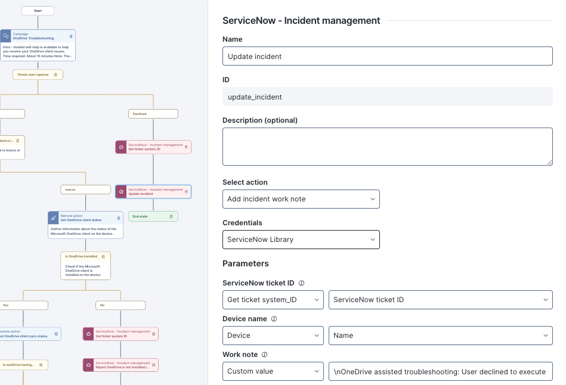The width and height of the screenshot is (566, 385).
Task: Open the Select action dropdown
Action: pos(301,199)
